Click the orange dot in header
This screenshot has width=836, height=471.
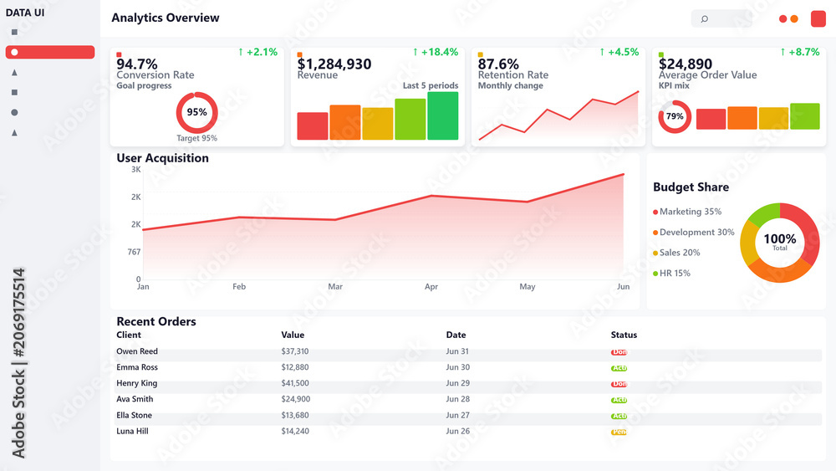click(x=794, y=18)
